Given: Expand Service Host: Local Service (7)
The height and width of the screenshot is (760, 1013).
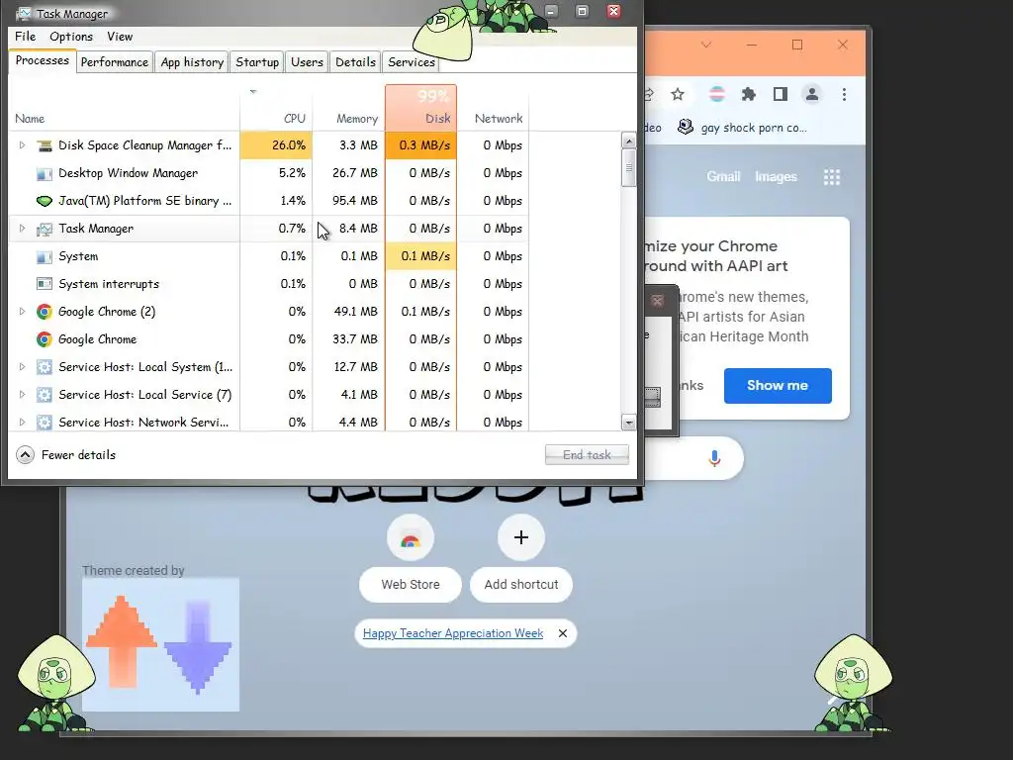Looking at the screenshot, I should pyautogui.click(x=22, y=395).
